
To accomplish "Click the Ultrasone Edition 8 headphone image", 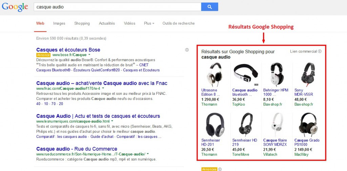I will 214,75.
